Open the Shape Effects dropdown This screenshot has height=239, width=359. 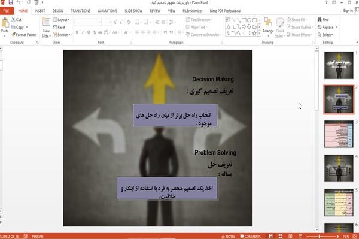pyautogui.click(x=300, y=35)
